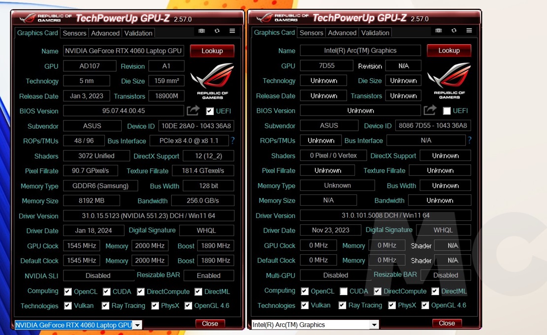547x335 pixels.
Task: Toggle the UEFI checkbox in the Intel Arc window
Action: click(447, 111)
